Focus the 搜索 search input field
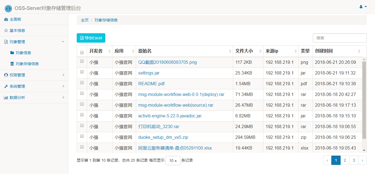This screenshot has height=174, width=375. pos(340,38)
